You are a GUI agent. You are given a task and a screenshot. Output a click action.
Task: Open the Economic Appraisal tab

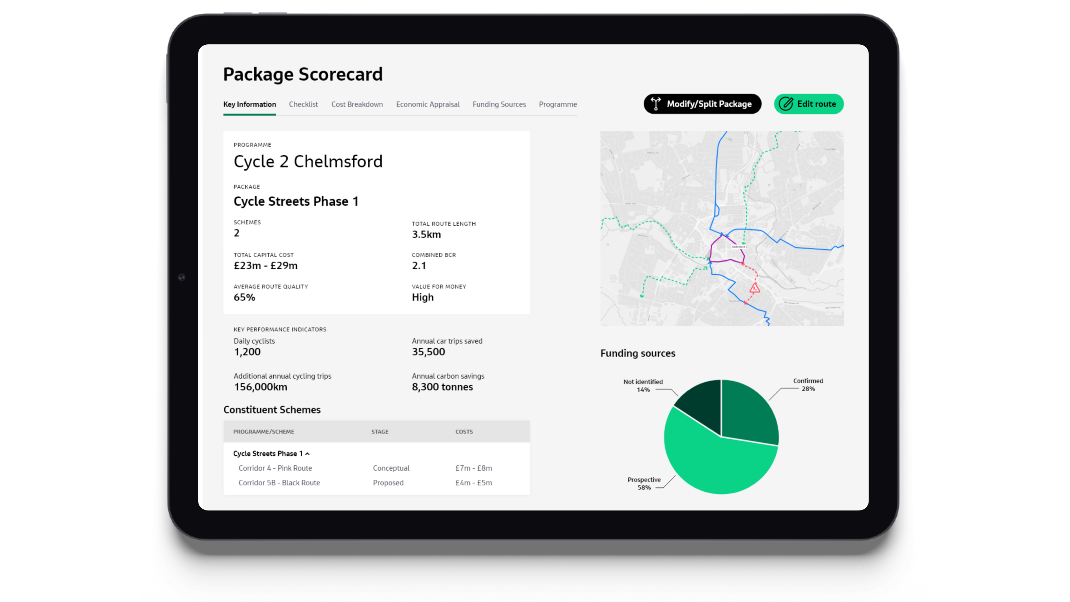[x=428, y=104]
